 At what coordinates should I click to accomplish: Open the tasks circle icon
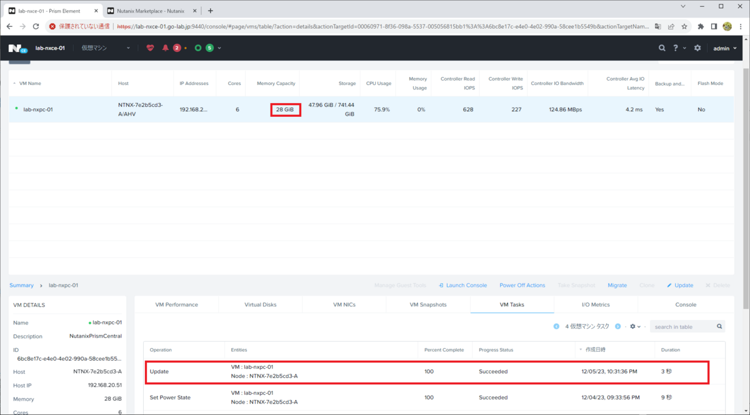pyautogui.click(x=198, y=47)
